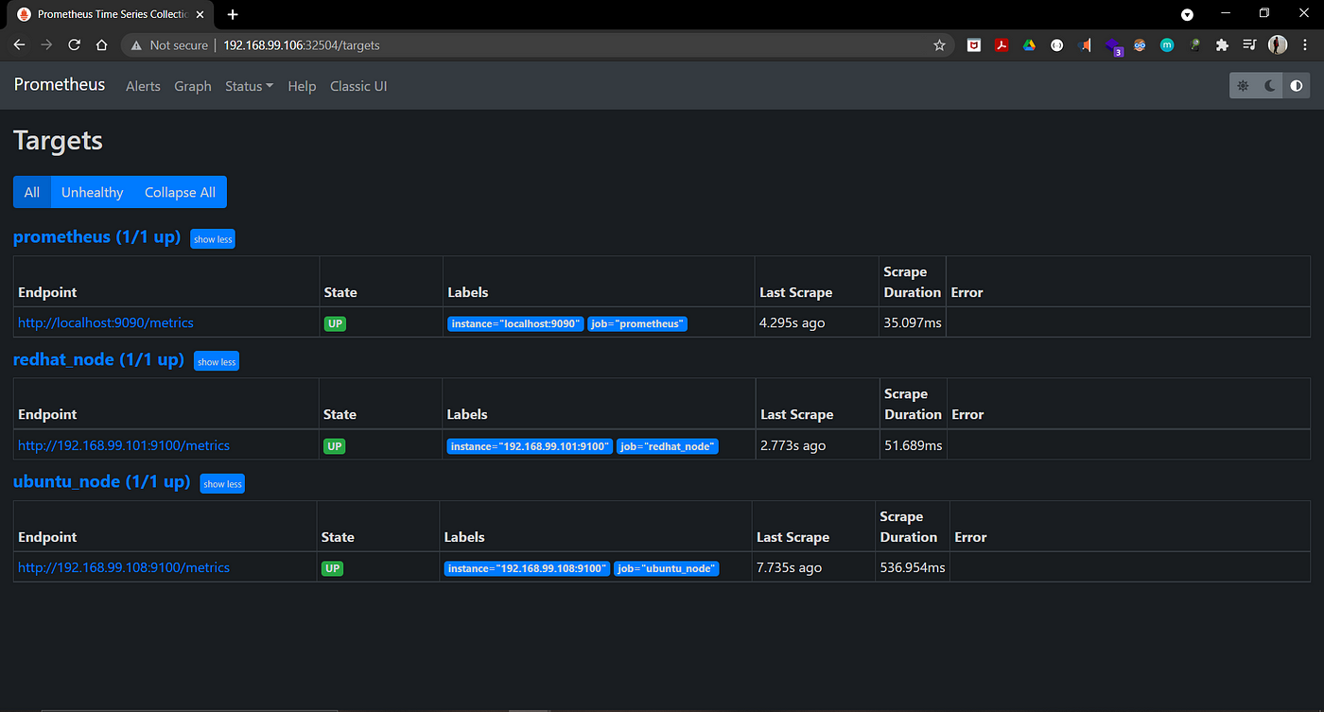
Task: Click the face-with-glasses extension icon
Action: tap(1140, 44)
